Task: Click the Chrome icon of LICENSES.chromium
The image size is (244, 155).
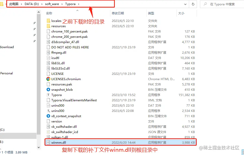Action: click(48, 79)
